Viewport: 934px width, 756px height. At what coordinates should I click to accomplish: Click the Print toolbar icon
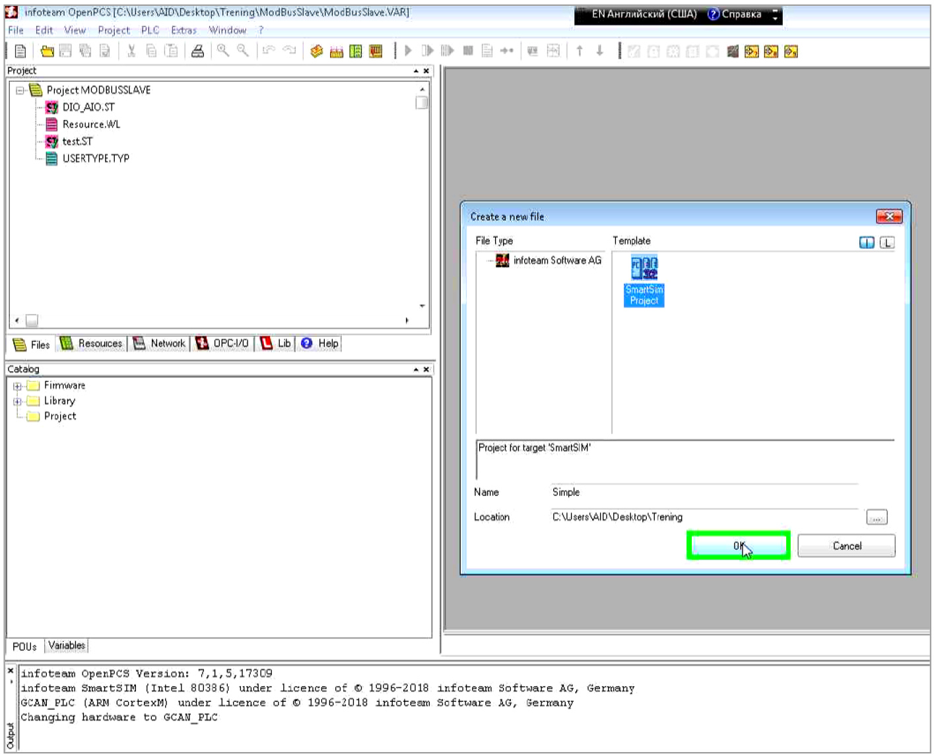(197, 51)
